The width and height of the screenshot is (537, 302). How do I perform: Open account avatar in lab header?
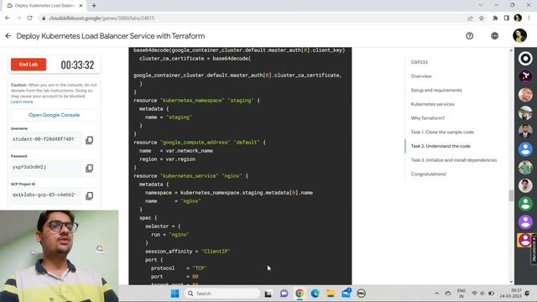tap(519, 35)
